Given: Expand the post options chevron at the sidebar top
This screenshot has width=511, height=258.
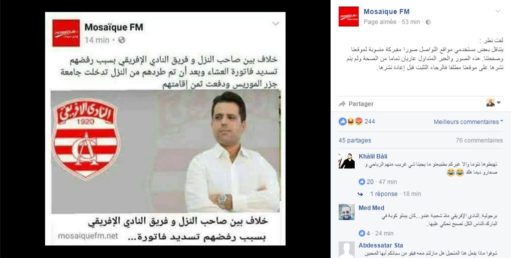Looking at the screenshot, I should tap(497, 11).
